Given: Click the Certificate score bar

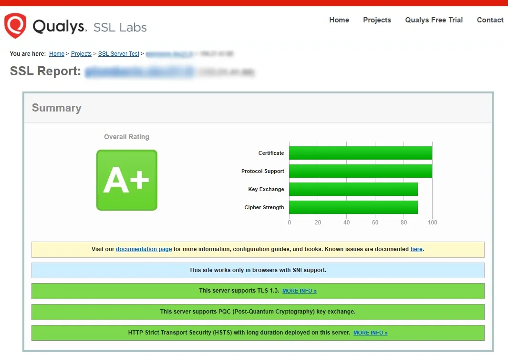Looking at the screenshot, I should pos(361,153).
